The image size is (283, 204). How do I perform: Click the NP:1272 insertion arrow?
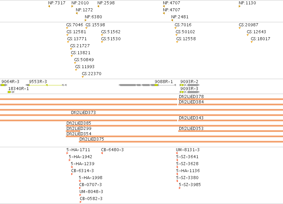click(x=77, y=13)
